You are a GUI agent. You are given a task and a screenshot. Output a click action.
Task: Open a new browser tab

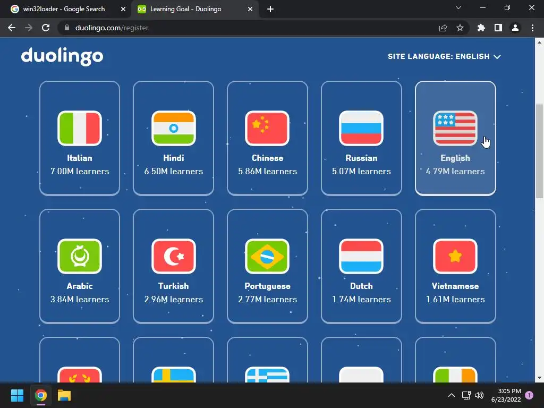point(270,9)
